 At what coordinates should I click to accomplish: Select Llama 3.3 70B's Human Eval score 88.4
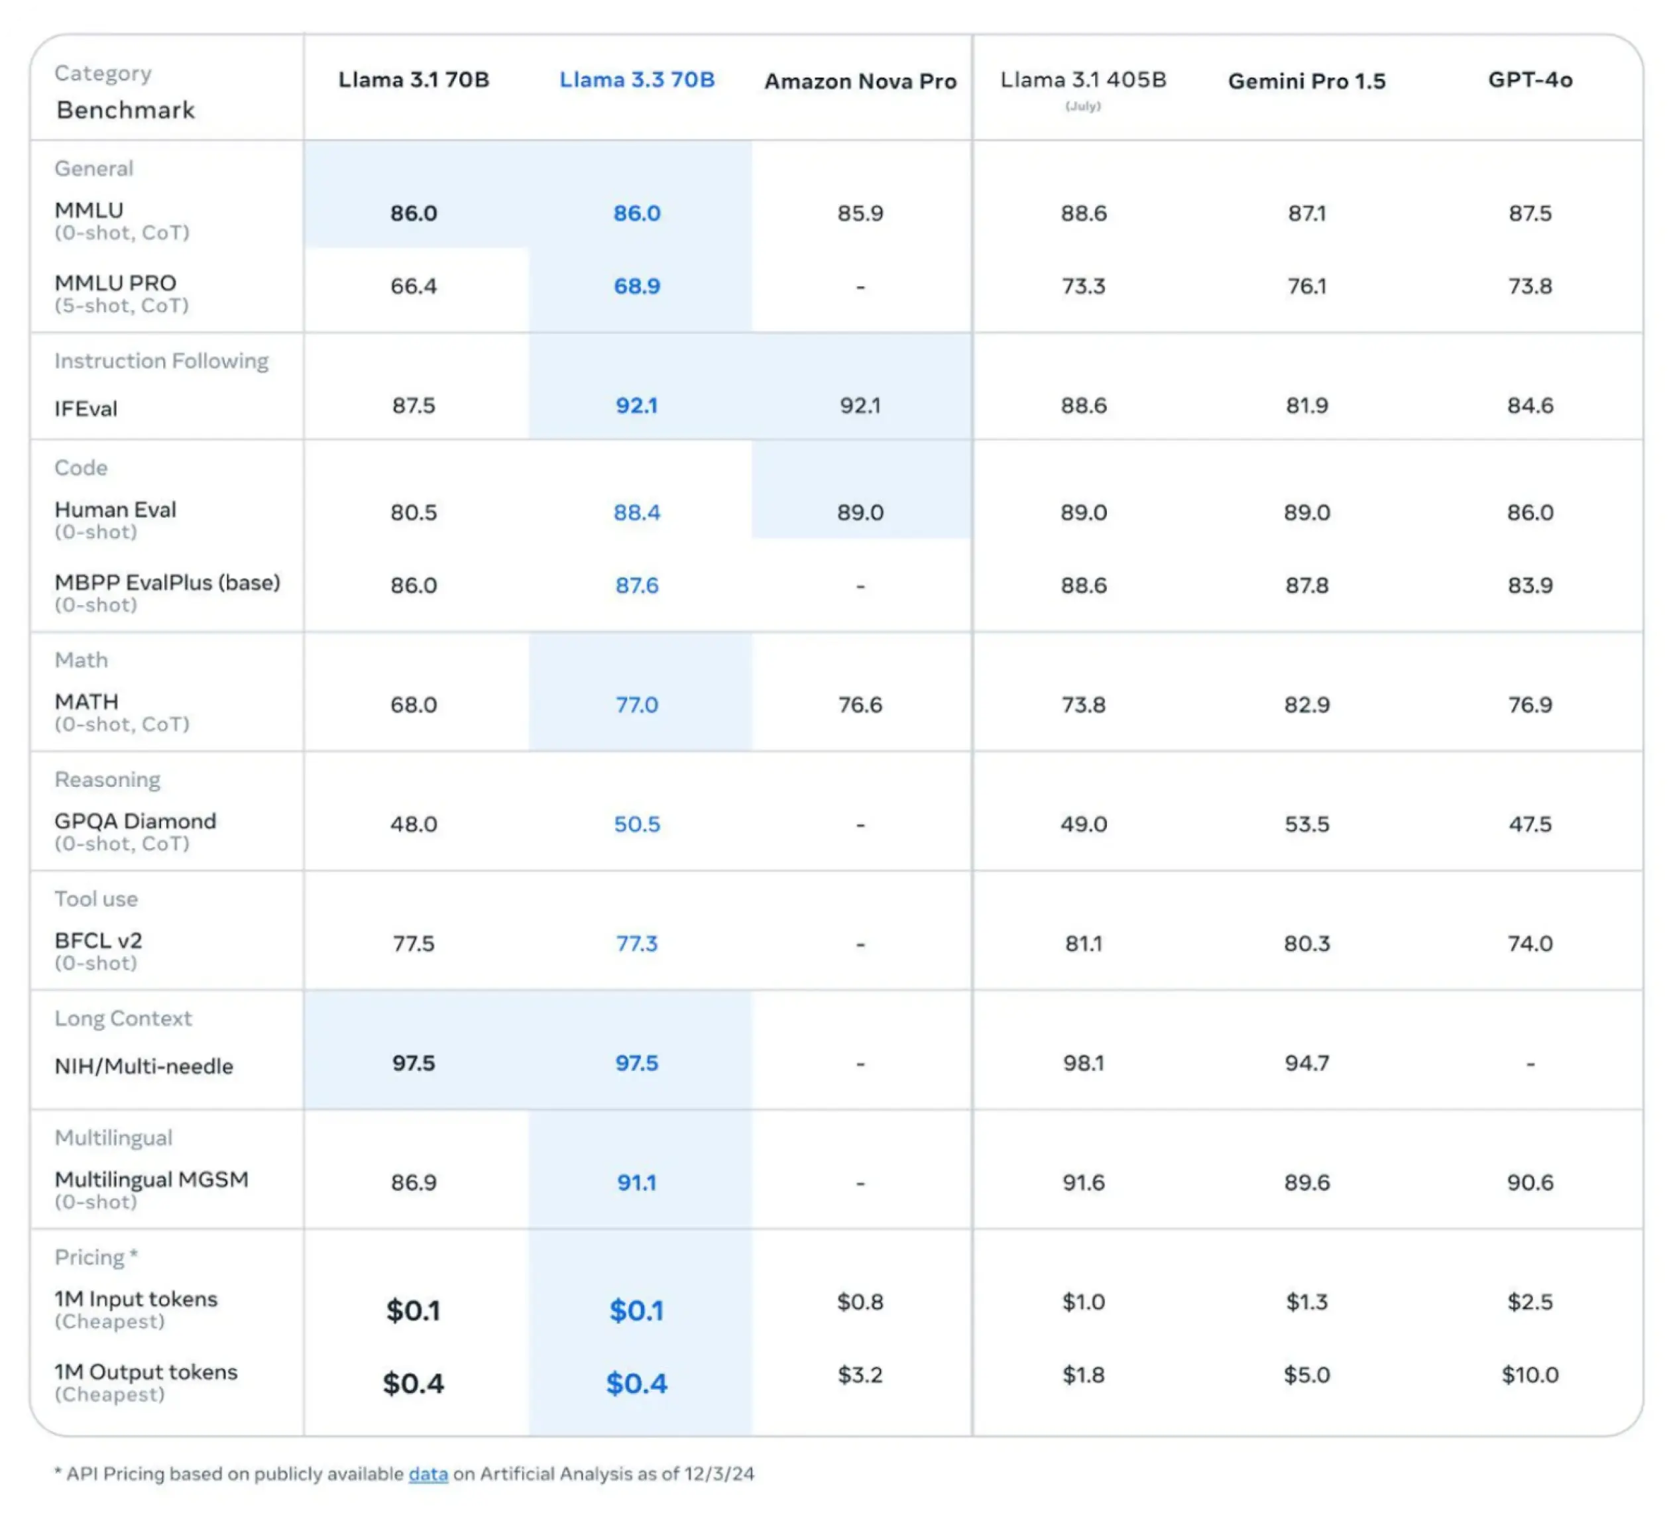pos(636,512)
